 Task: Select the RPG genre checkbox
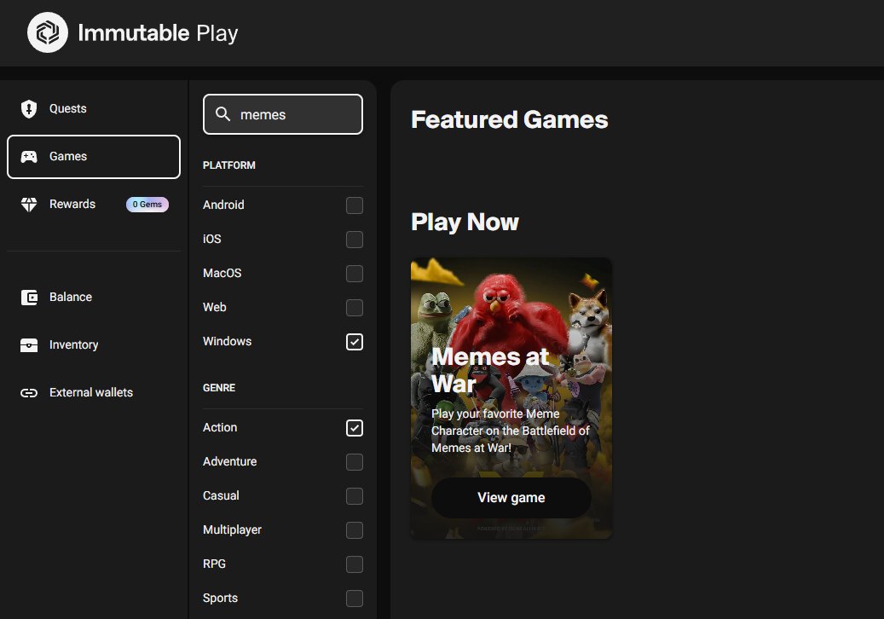[x=354, y=564]
